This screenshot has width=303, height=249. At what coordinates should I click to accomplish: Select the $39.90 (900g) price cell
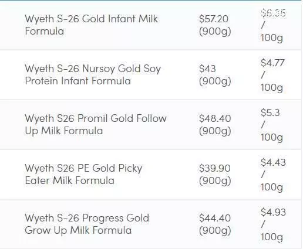point(215,175)
